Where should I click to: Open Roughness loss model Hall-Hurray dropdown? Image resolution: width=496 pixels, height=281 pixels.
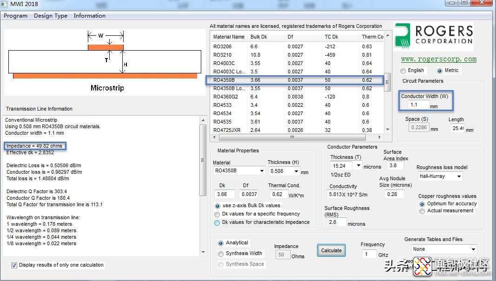[x=440, y=176]
